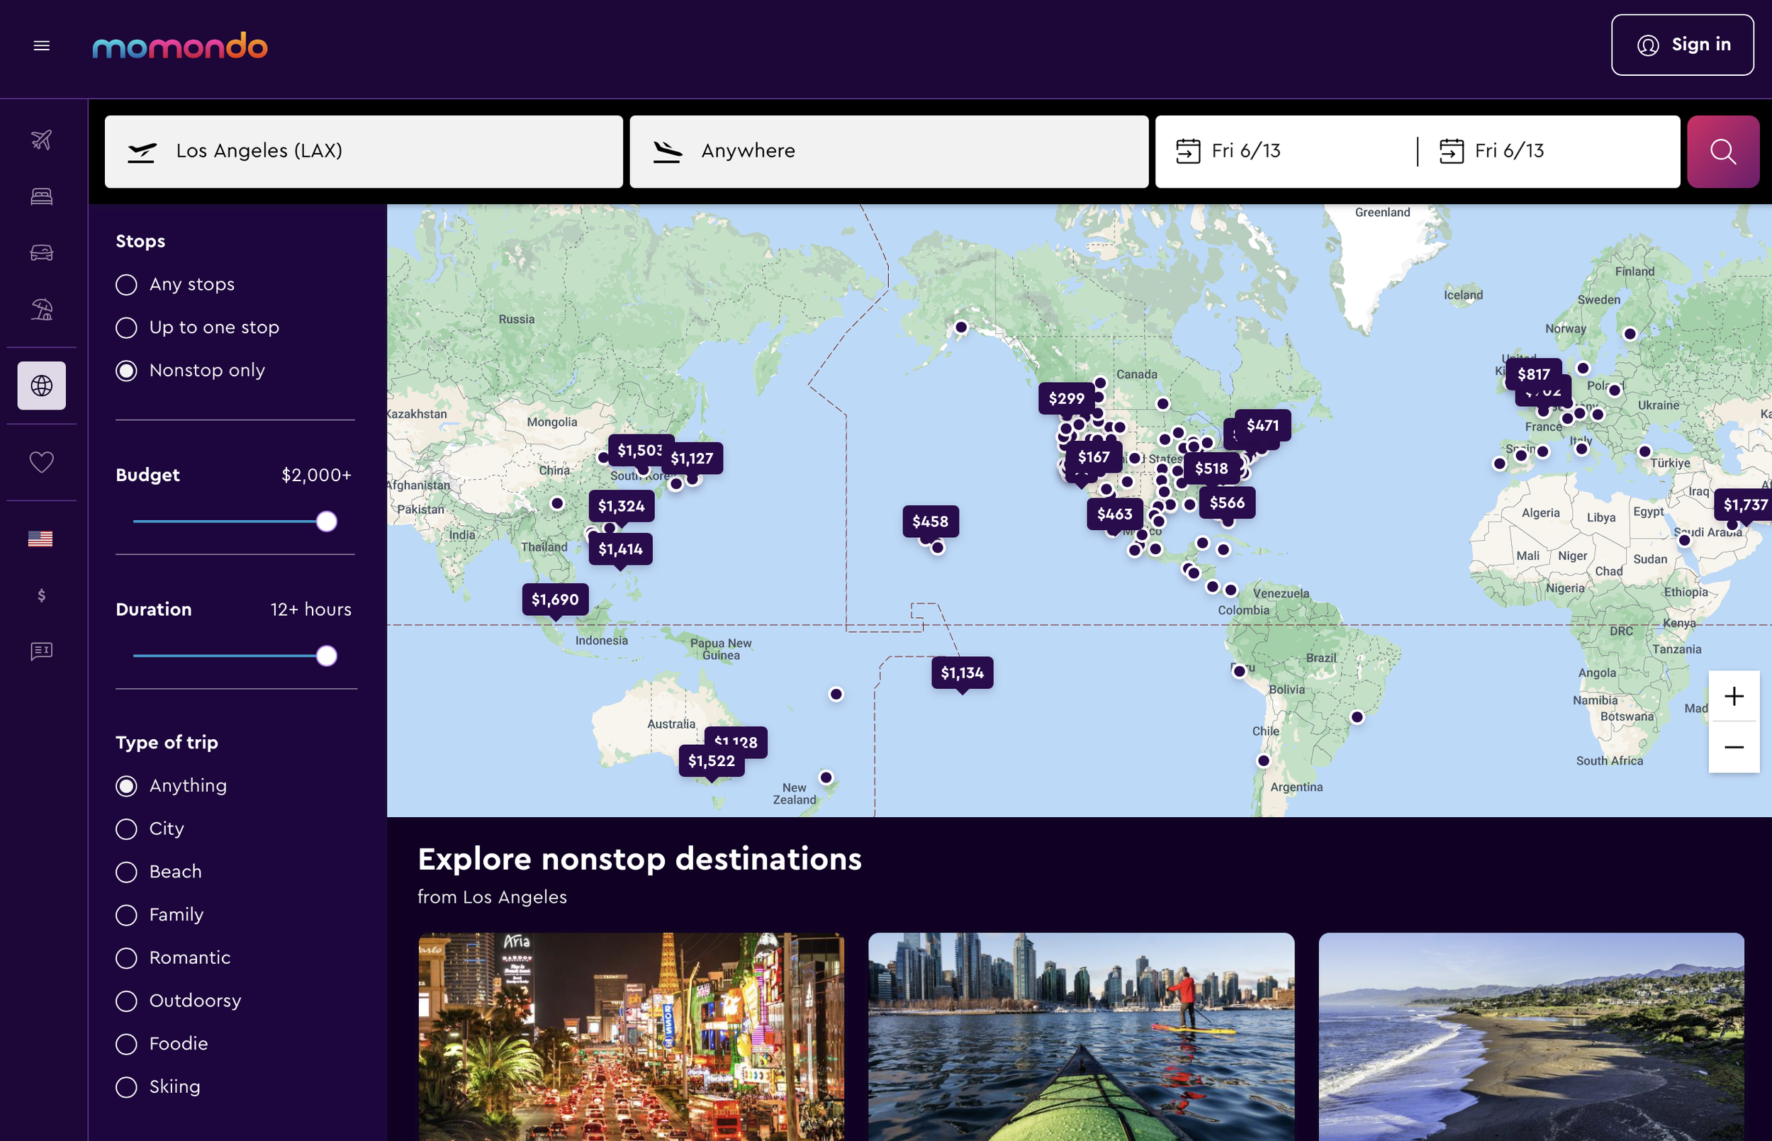1772x1141 pixels.
Task: Click the Duration slider handle
Action: 326,656
